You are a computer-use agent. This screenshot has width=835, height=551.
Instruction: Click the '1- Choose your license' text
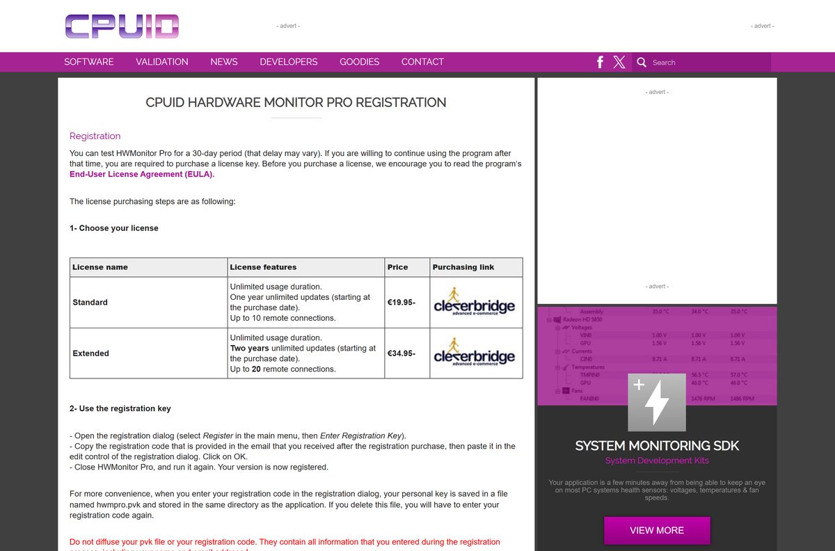(x=114, y=228)
